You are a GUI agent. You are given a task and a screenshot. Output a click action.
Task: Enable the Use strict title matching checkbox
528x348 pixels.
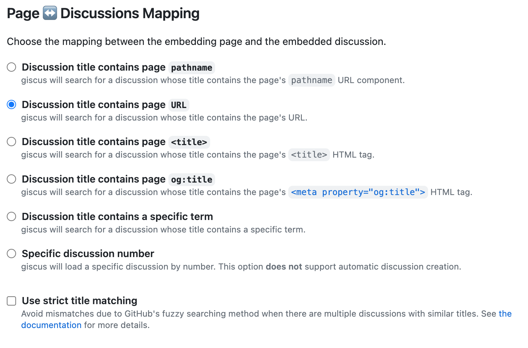point(11,301)
